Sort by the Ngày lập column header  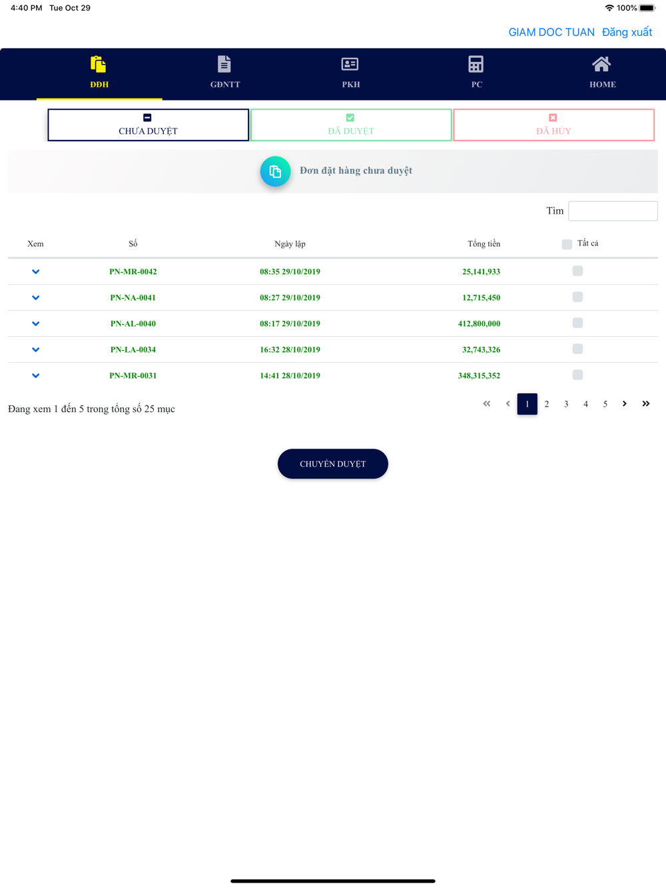290,244
